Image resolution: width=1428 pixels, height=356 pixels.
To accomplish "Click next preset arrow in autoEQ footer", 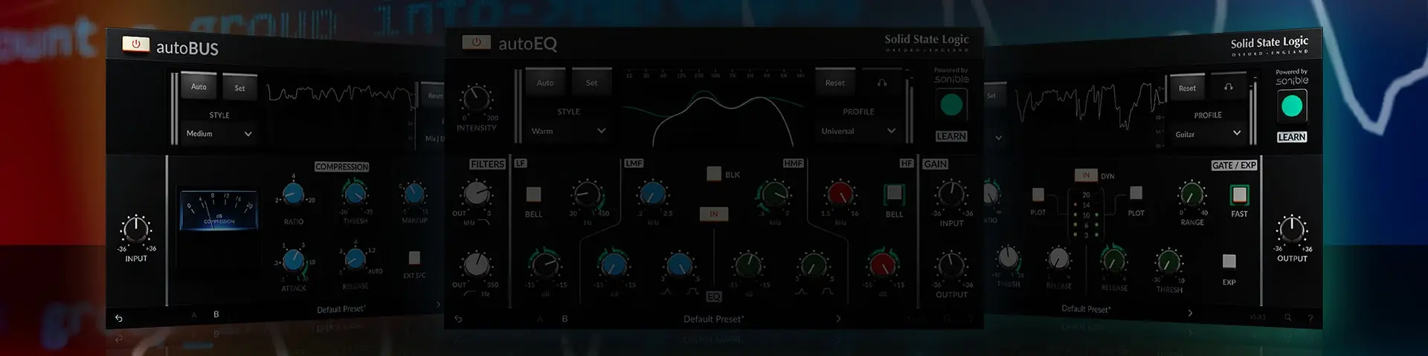I will pos(838,319).
